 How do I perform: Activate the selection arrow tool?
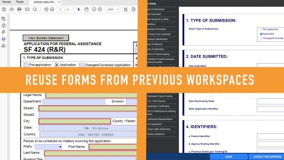pyautogui.click(x=79, y=9)
